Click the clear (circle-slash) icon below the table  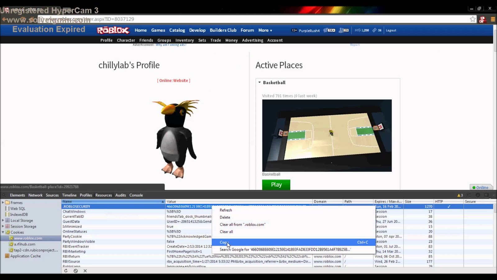[75, 271]
